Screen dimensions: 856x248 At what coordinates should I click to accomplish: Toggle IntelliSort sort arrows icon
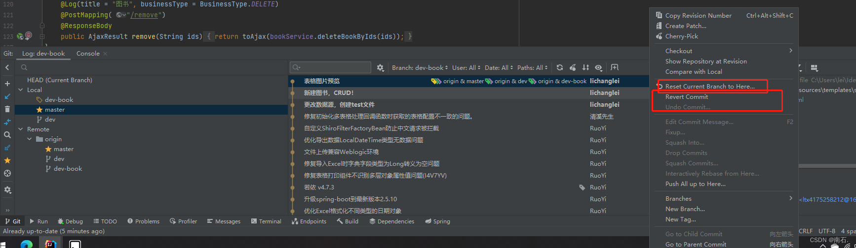[x=585, y=68]
